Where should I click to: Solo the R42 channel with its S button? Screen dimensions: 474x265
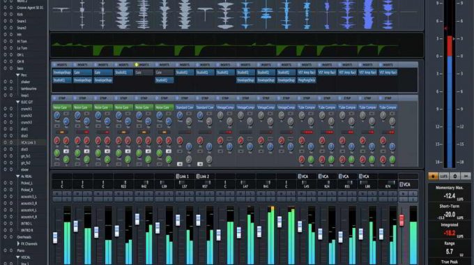[148, 194]
